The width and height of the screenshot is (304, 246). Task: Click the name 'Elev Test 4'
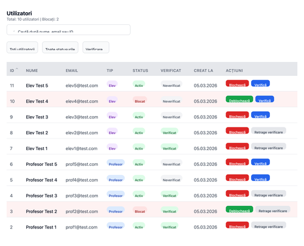[x=37, y=101]
